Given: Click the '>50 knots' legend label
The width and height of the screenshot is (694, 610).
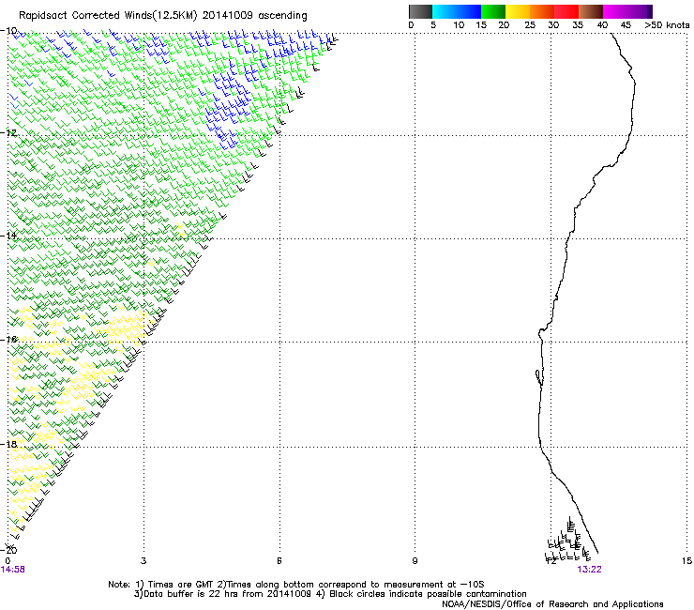Looking at the screenshot, I should point(667,25).
